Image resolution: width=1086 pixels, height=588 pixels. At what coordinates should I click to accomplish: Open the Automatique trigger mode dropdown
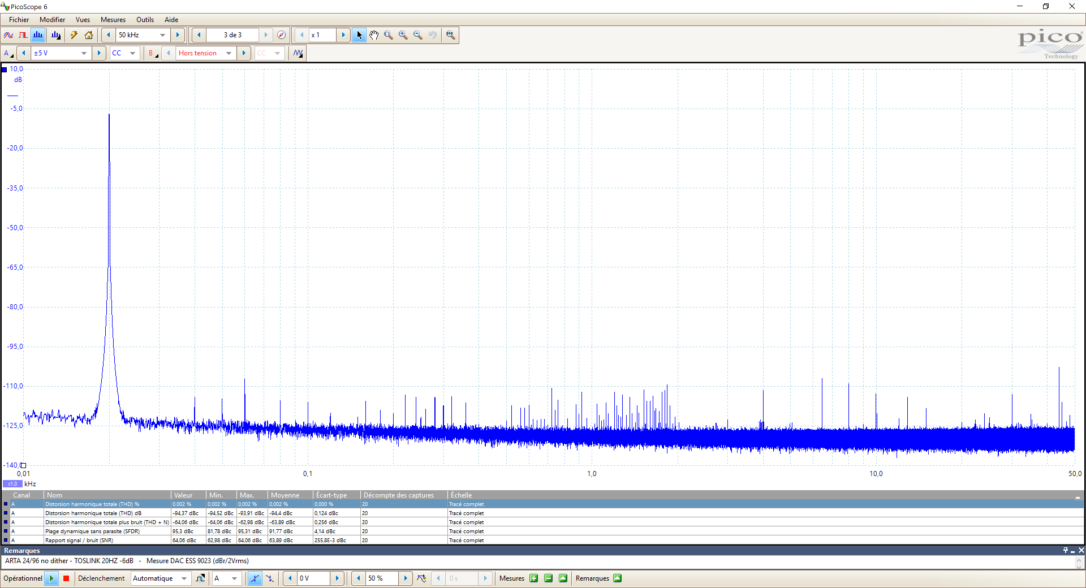[184, 578]
